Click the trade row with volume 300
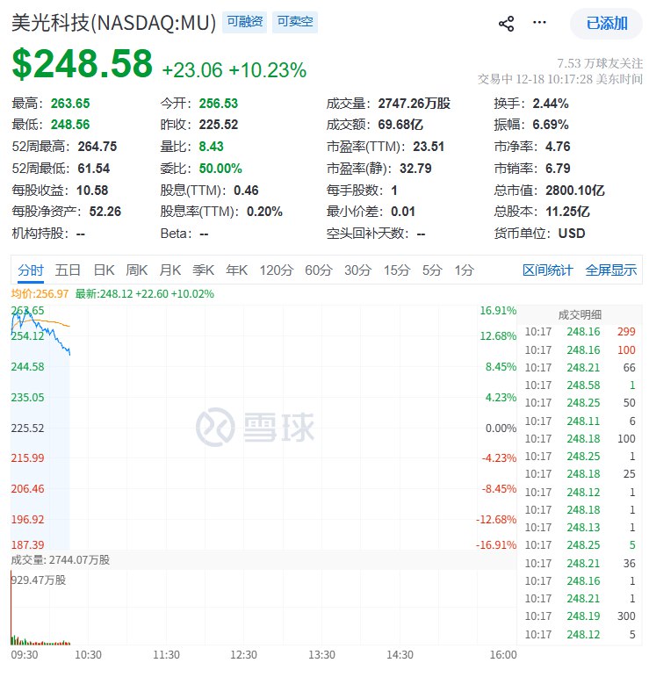This screenshot has width=649, height=677. tap(580, 616)
